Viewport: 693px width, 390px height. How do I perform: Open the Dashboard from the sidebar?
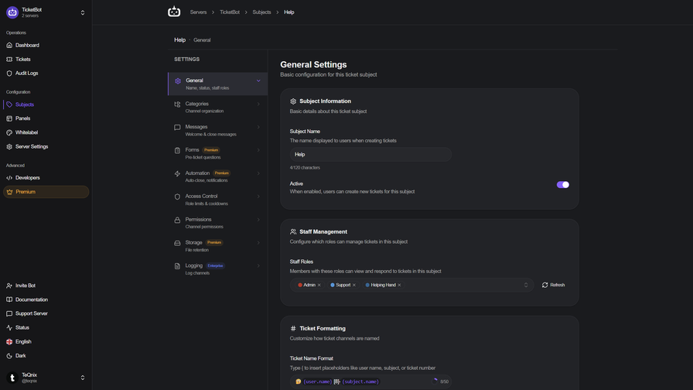(x=27, y=46)
